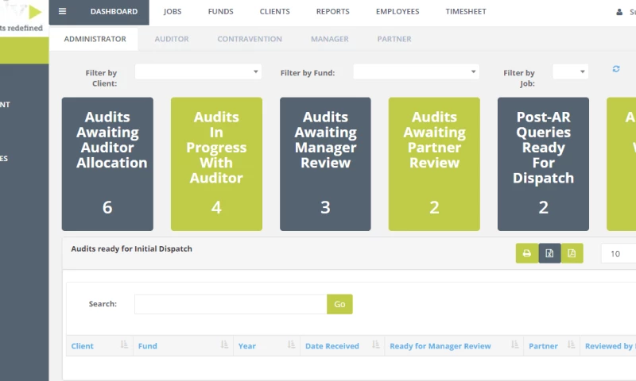Viewport: 636px width, 381px height.
Task: Sort by Partner column sort icon
Action: tap(571, 344)
